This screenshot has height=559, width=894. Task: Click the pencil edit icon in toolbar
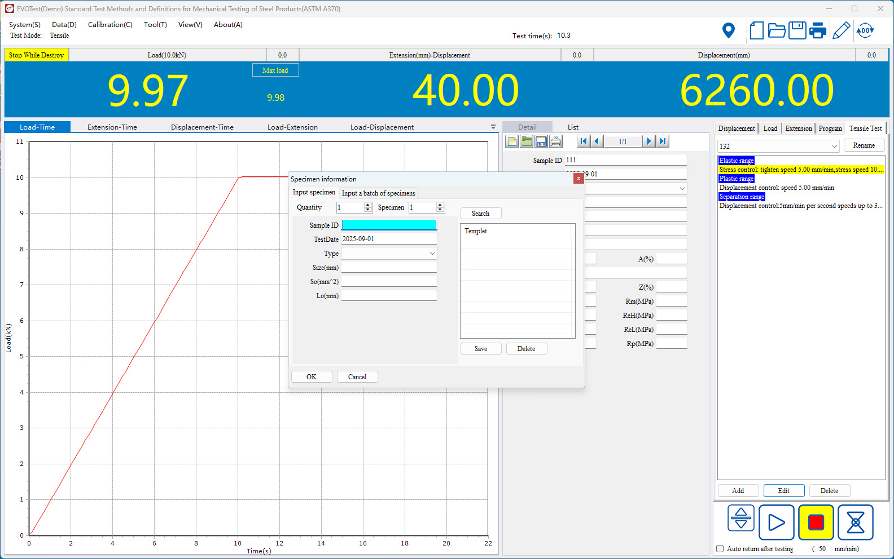pos(841,30)
